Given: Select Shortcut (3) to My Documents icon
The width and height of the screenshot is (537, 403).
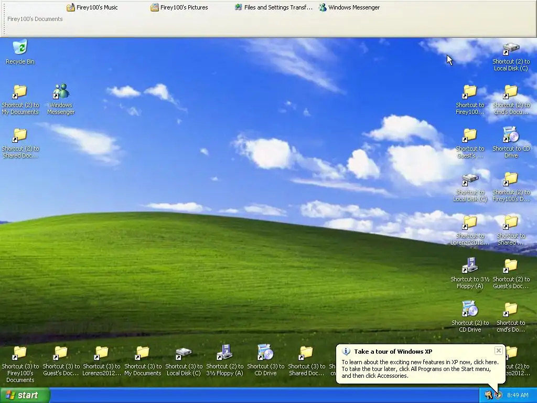Looking at the screenshot, I should coord(143,360).
